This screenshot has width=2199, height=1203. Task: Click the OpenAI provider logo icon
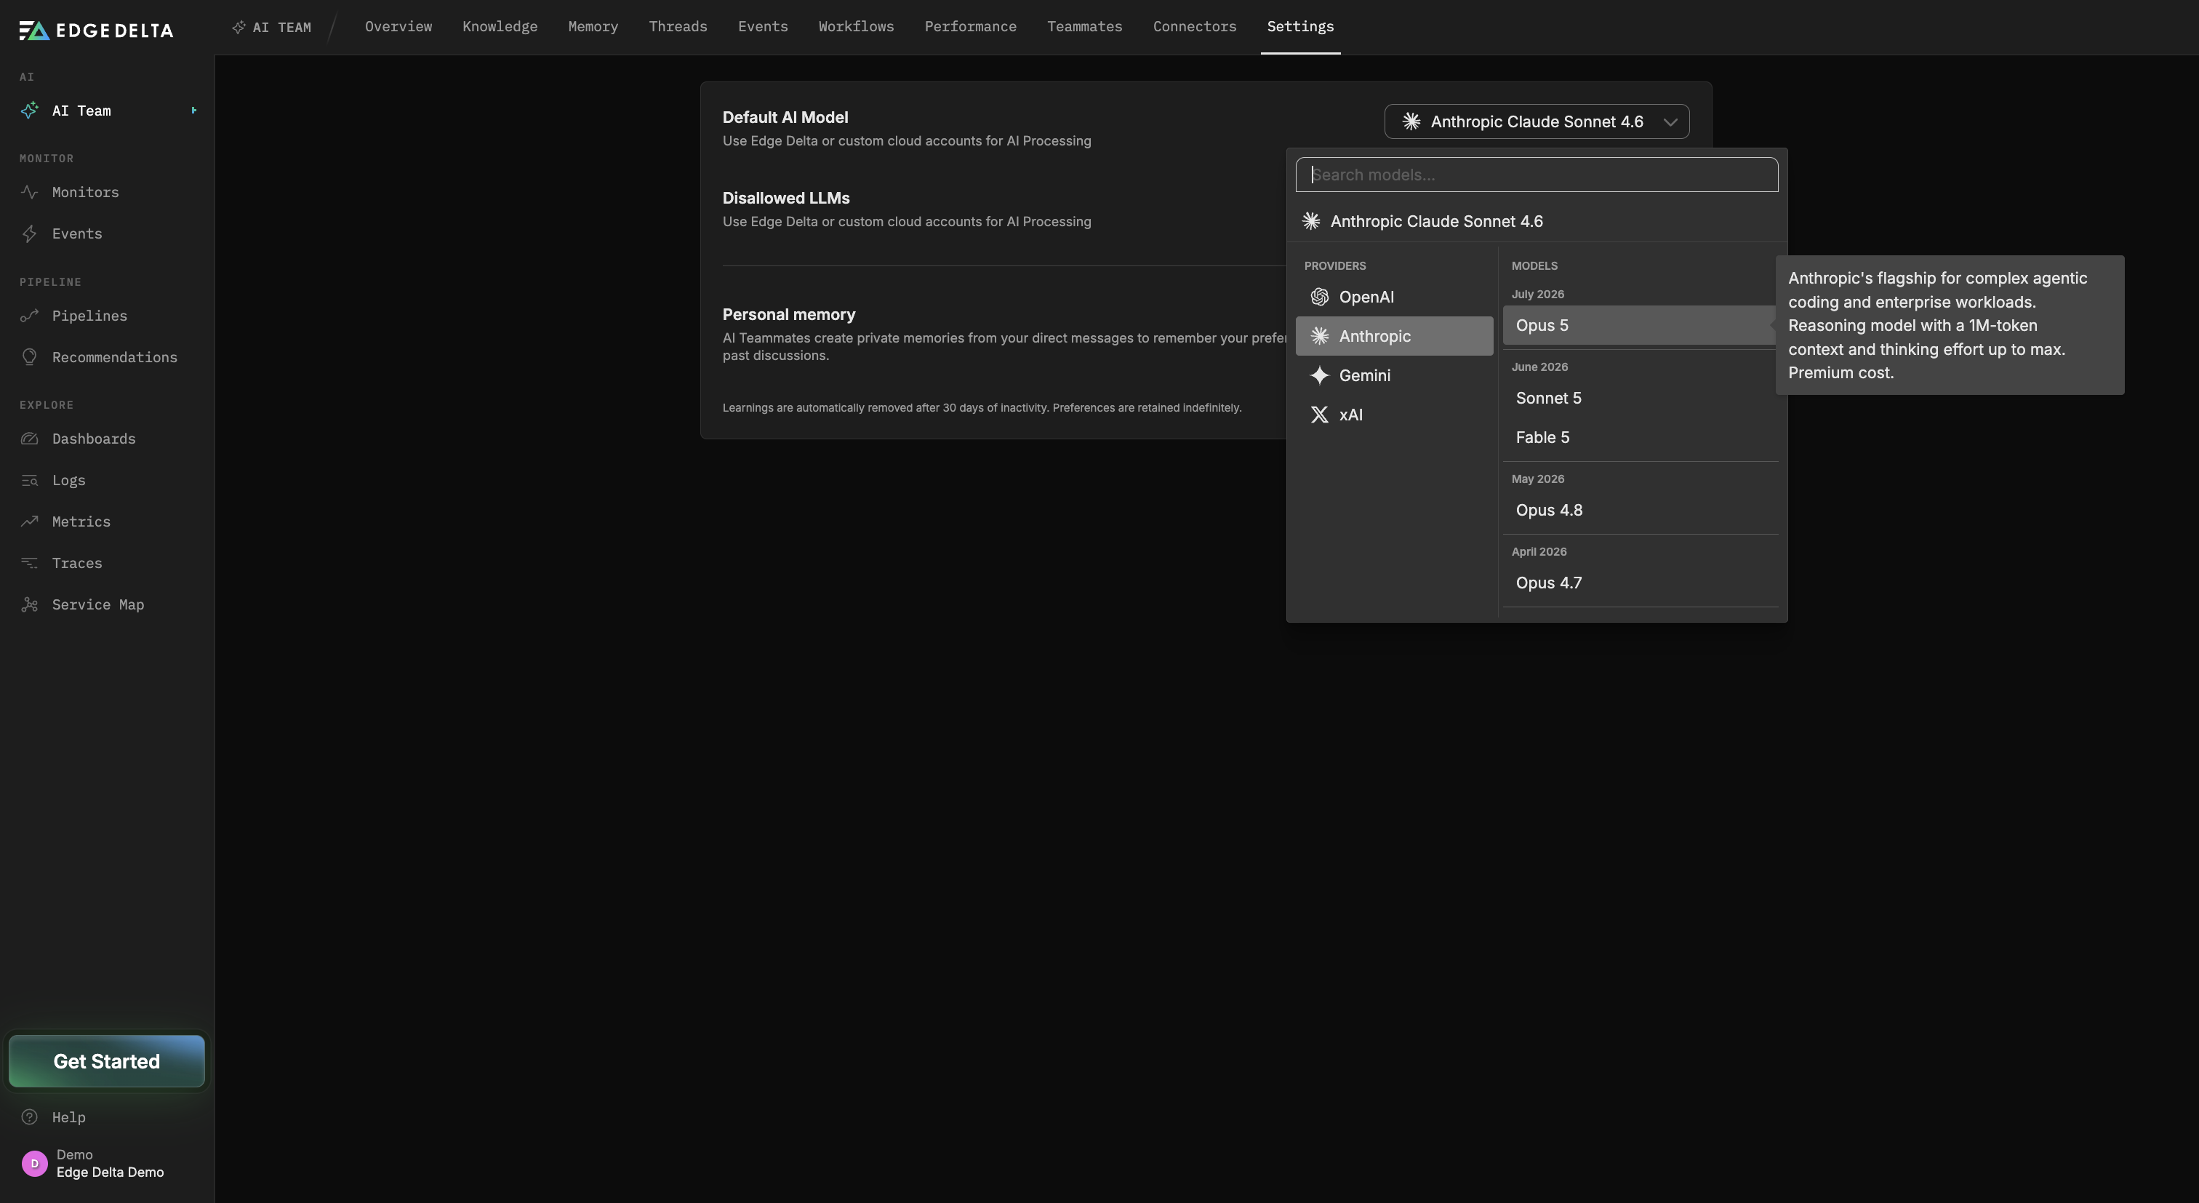pyautogui.click(x=1319, y=297)
